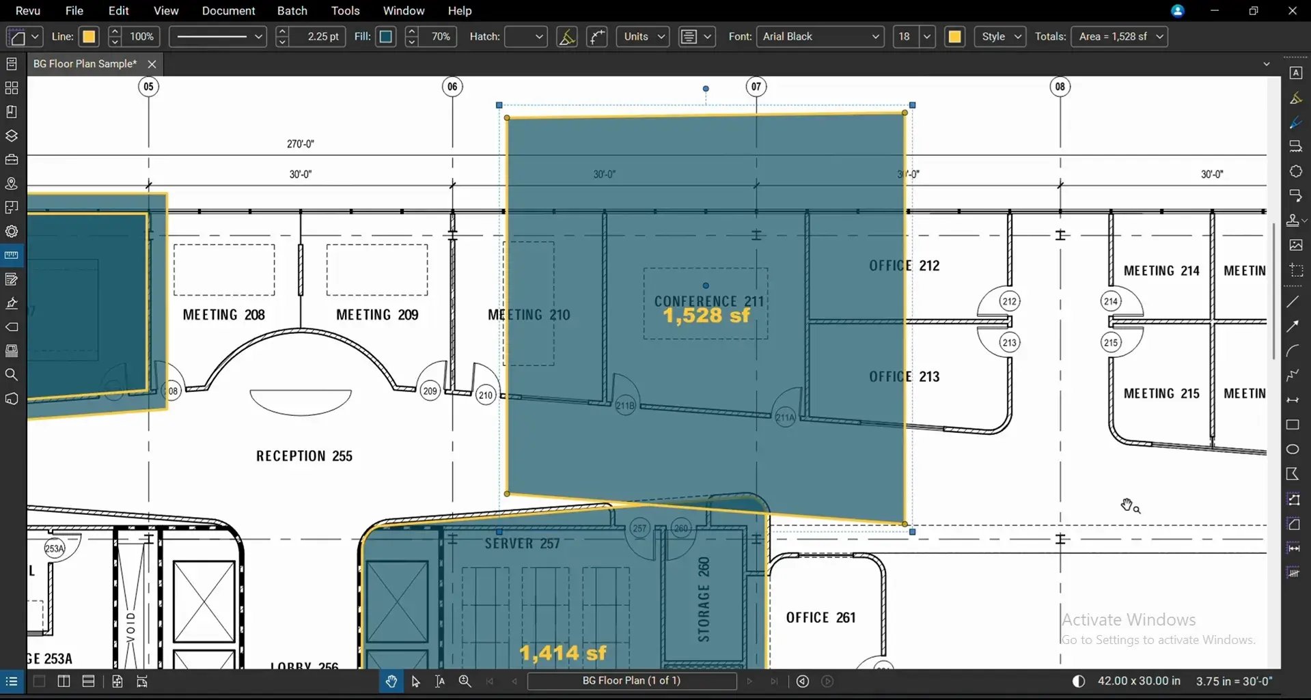Open the Layers panel
Viewport: 1311px width, 700px height.
click(x=12, y=136)
